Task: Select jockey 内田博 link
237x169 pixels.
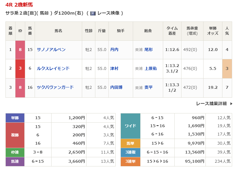Action: [116, 87]
